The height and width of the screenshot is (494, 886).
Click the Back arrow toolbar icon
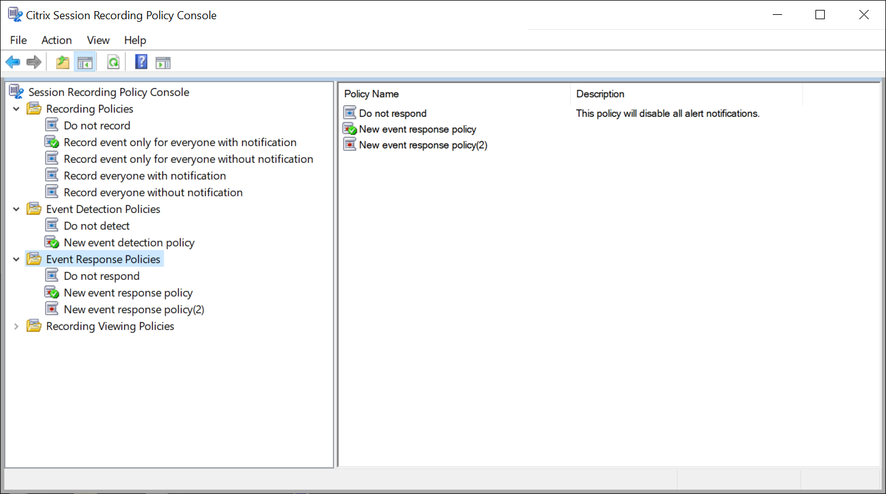12,62
